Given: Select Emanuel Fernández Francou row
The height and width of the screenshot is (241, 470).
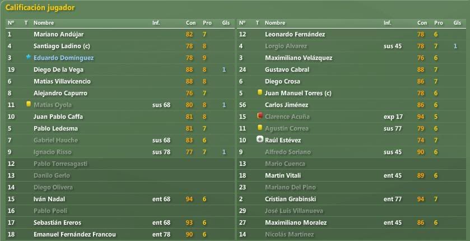Looking at the screenshot, I should (x=120, y=234).
